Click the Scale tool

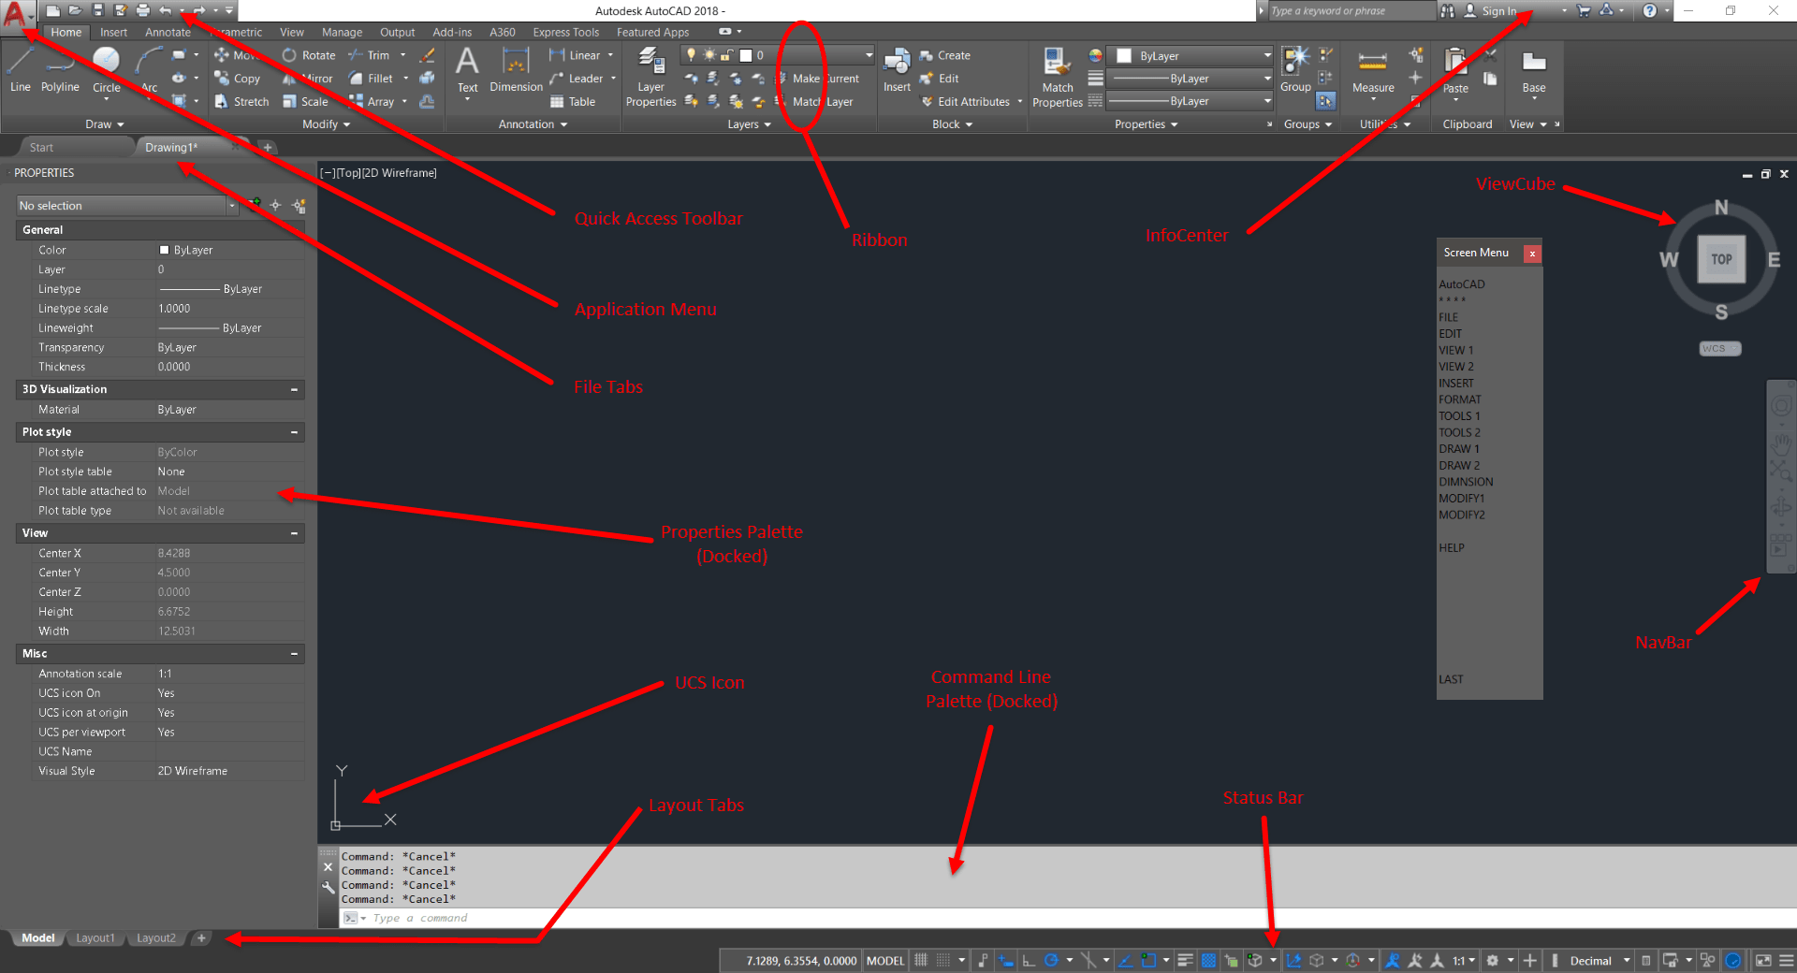tap(306, 101)
